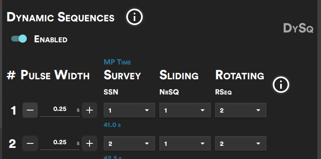The height and width of the screenshot is (159, 321).
Task: Expand row 2 Survey SSN dropdown
Action: tap(129, 143)
